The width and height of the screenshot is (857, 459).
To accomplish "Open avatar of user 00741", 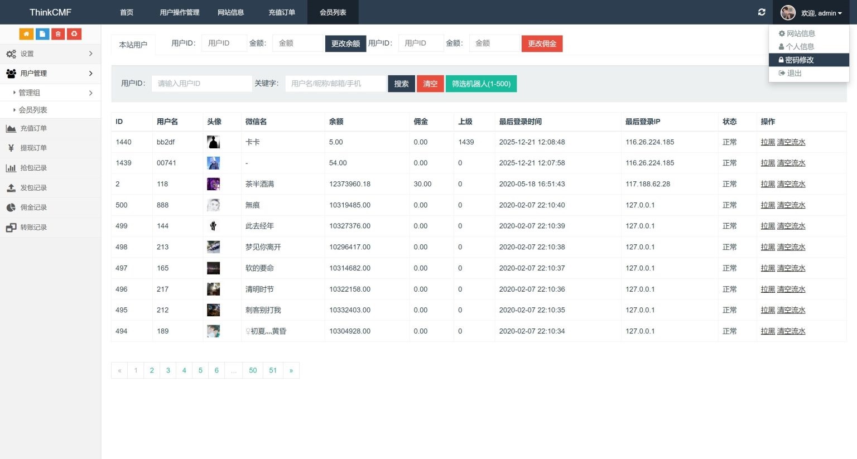I will (x=213, y=163).
